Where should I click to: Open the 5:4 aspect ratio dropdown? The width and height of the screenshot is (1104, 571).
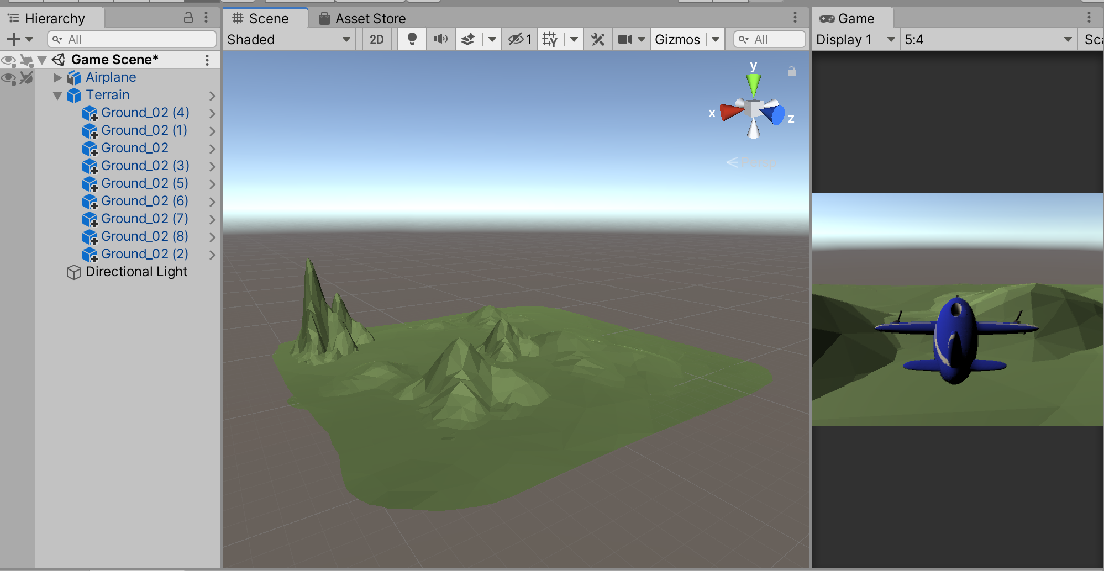tap(989, 39)
